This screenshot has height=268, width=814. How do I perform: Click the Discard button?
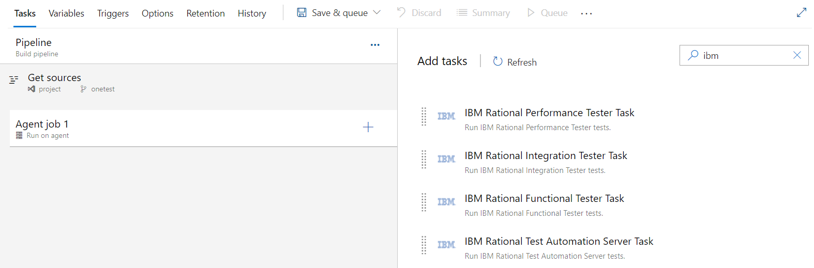pyautogui.click(x=419, y=12)
